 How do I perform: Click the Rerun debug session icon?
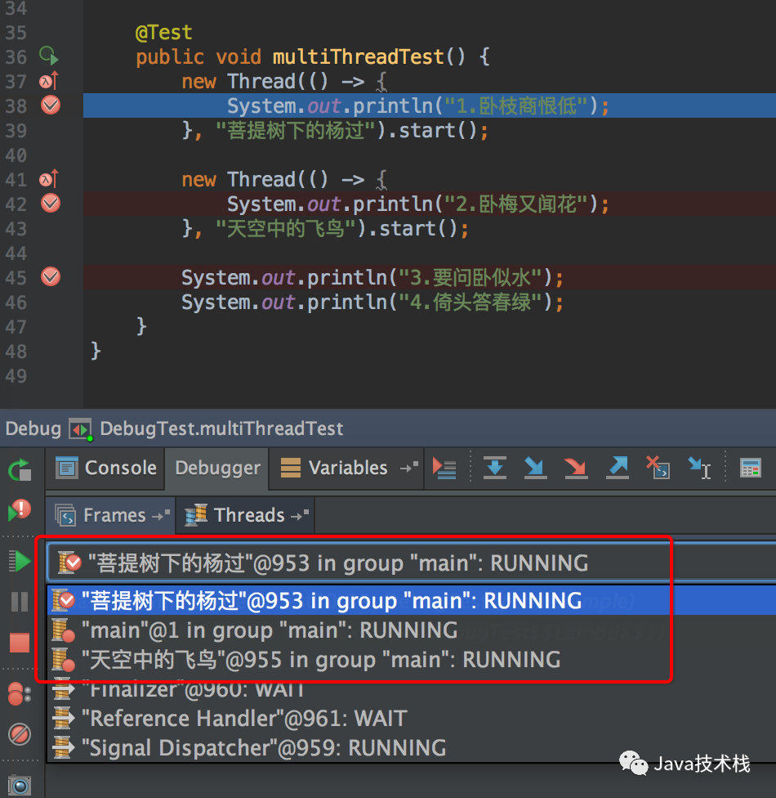pyautogui.click(x=20, y=470)
